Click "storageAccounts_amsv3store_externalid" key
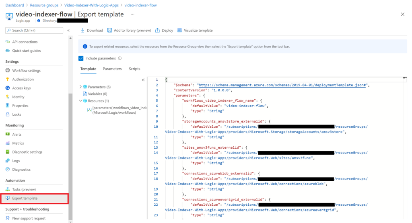 pyautogui.click(x=223, y=121)
